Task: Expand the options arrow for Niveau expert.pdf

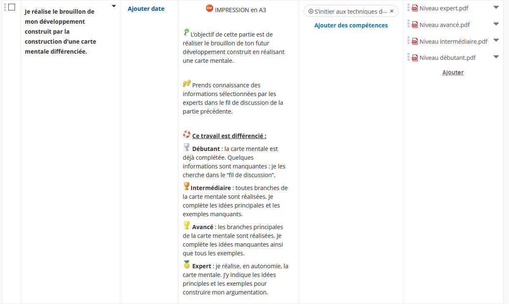Action: 496,7
